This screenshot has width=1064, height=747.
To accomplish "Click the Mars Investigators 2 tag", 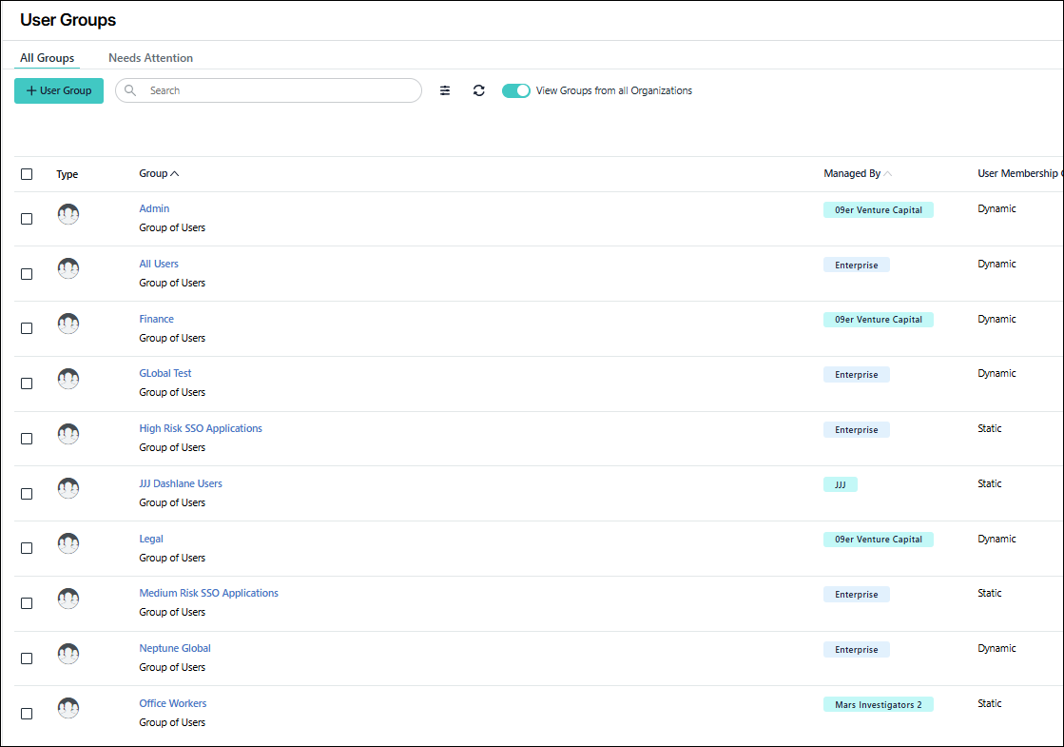I will 878,704.
